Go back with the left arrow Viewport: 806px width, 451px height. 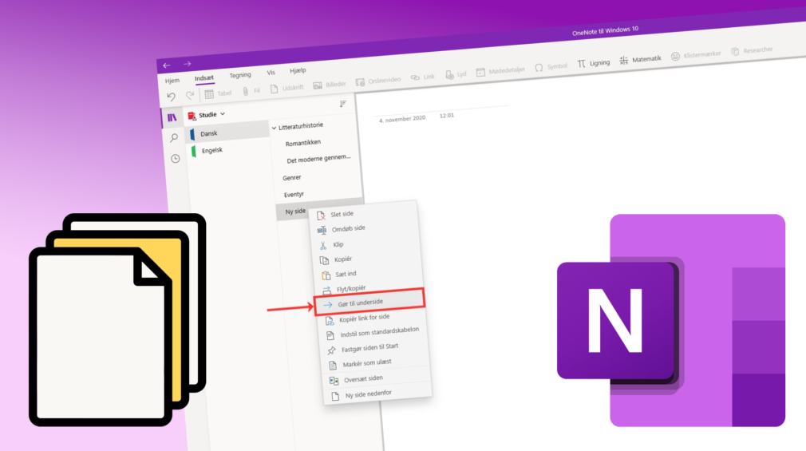[167, 65]
